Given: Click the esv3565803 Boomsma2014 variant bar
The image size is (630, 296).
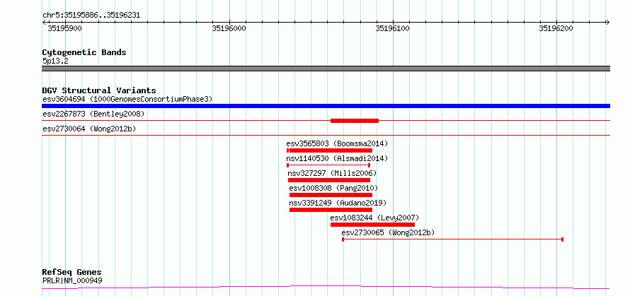Looking at the screenshot, I should [x=329, y=150].
